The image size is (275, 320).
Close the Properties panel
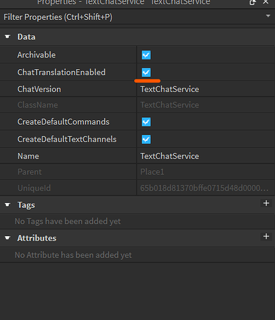tap(265, 2)
